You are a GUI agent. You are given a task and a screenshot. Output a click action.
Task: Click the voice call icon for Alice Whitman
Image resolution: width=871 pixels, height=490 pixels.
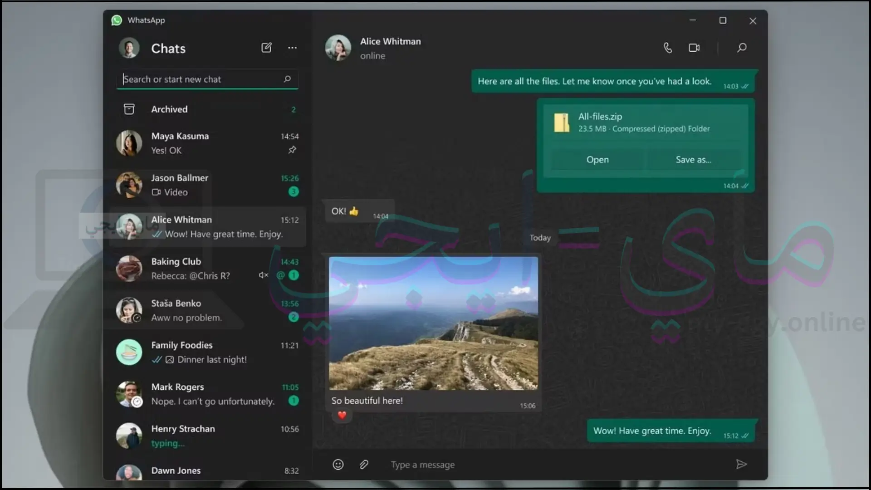668,48
